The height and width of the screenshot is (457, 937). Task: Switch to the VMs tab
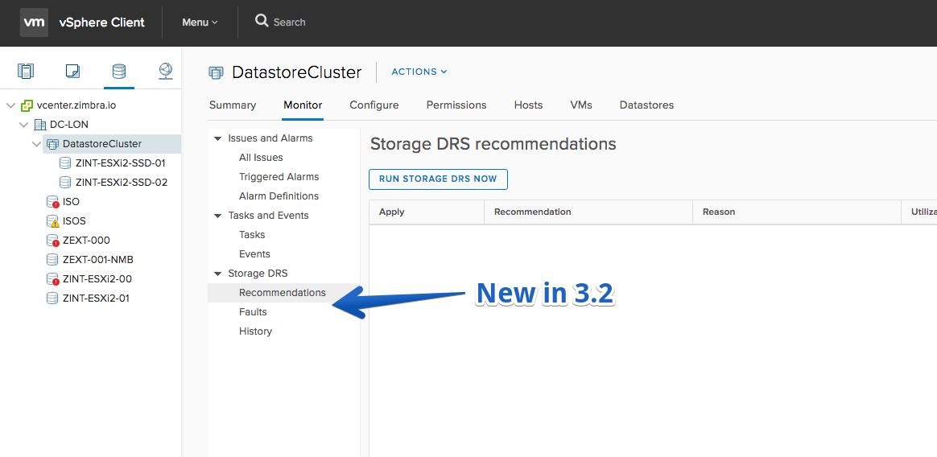pos(581,105)
